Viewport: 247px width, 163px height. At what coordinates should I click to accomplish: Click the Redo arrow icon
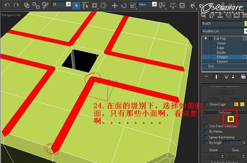[16, 5]
